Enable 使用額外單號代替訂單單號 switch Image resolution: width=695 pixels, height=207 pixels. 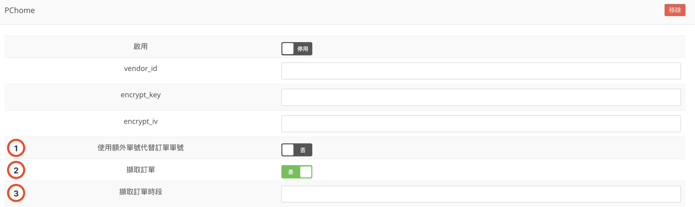[x=296, y=150]
